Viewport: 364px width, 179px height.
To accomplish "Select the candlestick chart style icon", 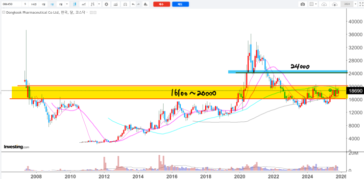I will click(x=74, y=4).
